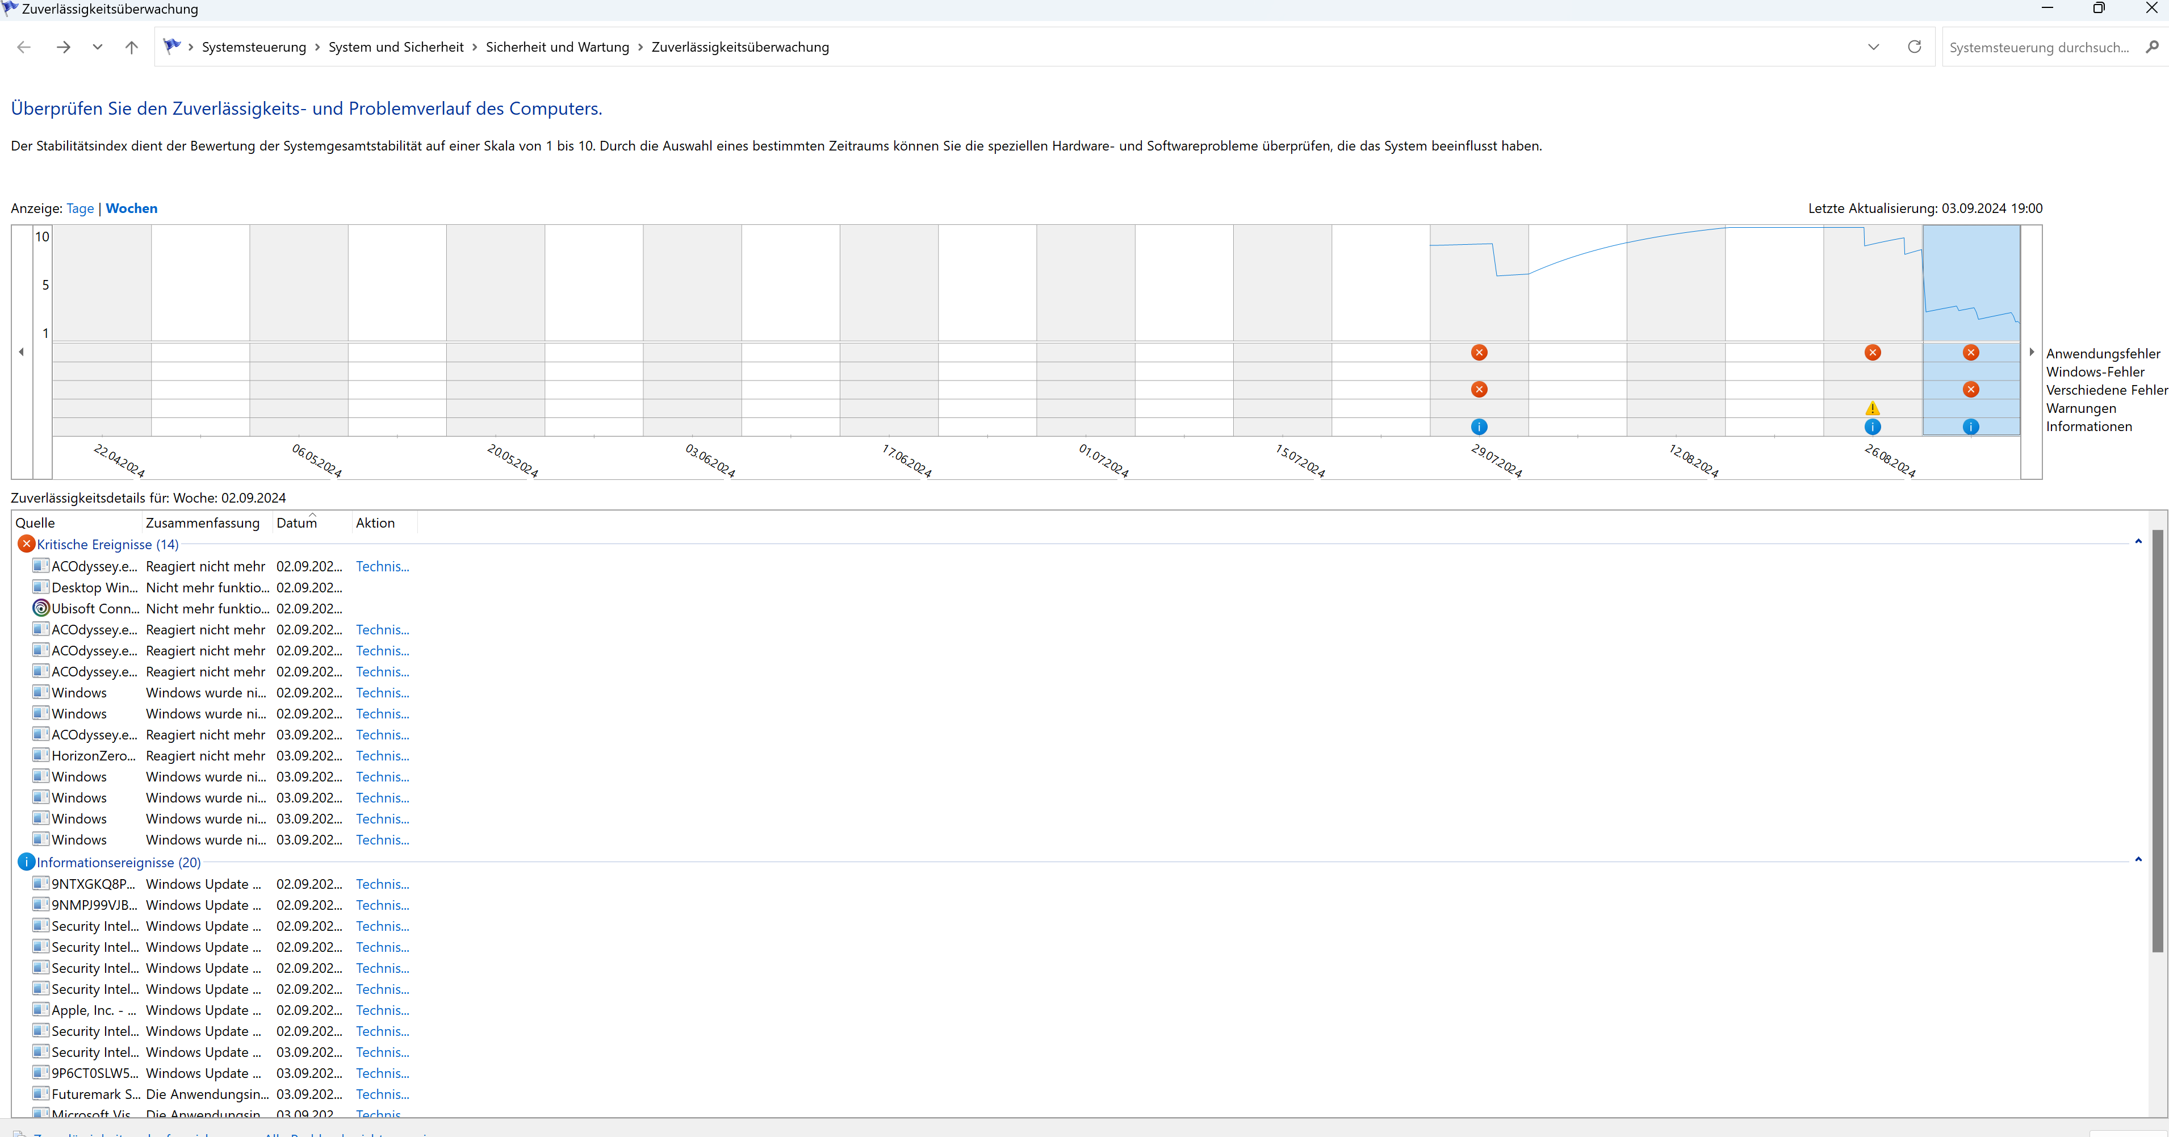Collapse Informationsereignisse group
Viewport: 2169px width, 1137px height.
point(2138,860)
